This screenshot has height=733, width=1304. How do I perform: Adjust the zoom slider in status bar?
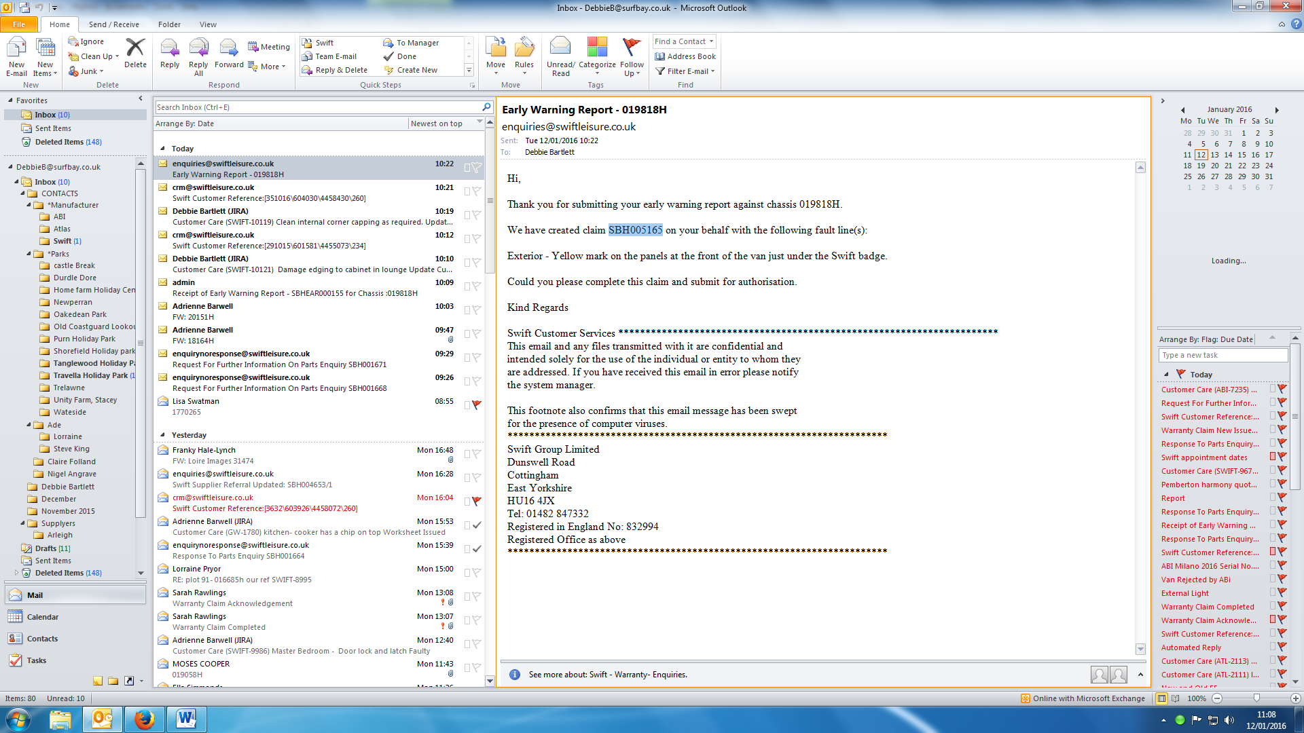tap(1256, 698)
